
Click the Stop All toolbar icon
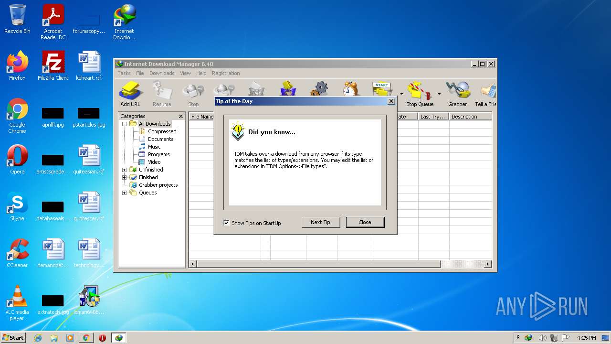(x=224, y=89)
